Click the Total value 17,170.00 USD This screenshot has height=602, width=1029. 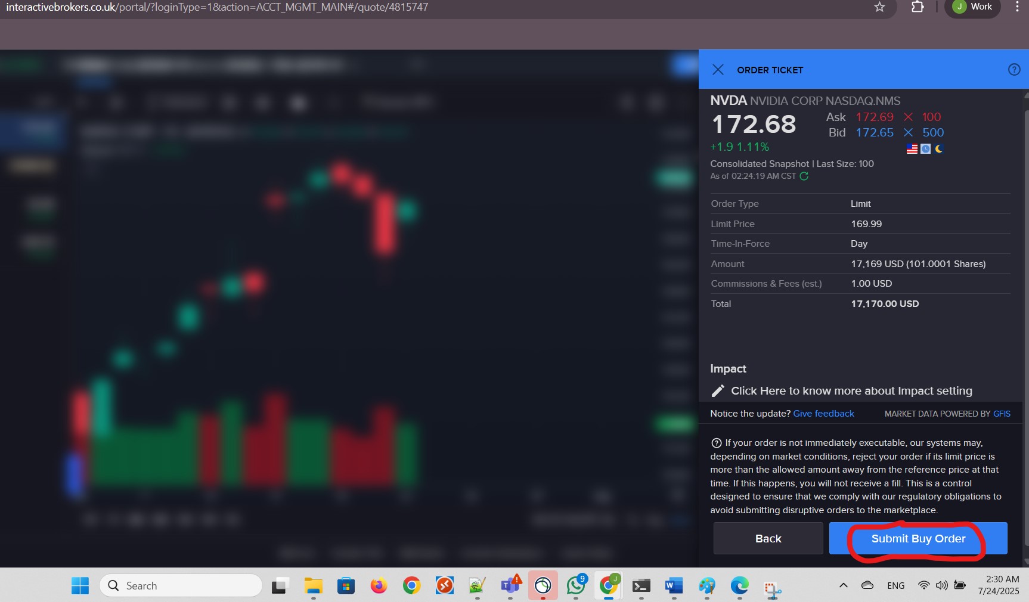885,304
